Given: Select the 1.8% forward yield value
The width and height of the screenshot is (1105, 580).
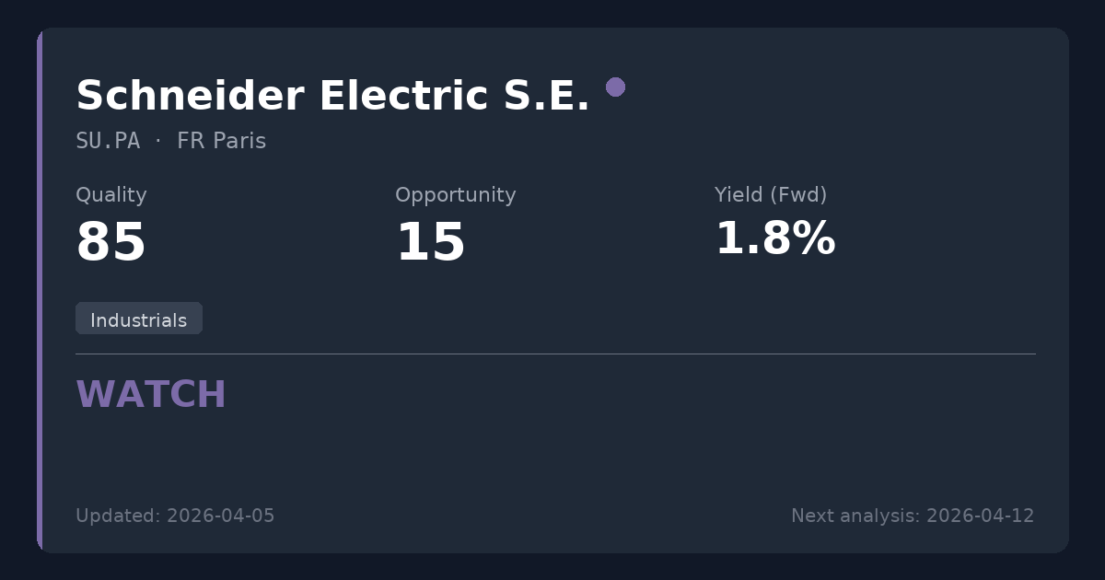Looking at the screenshot, I should 774,239.
